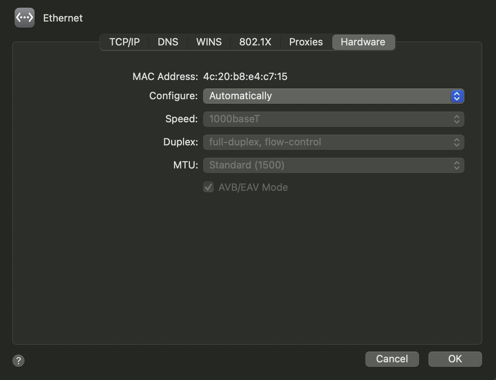
Task: Click the Cancel button
Action: pos(392,359)
